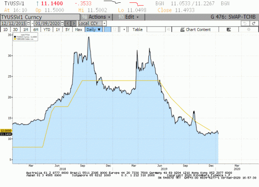Click the Last Price legend box title
This screenshot has width=259, height=187.
coord(25,35)
